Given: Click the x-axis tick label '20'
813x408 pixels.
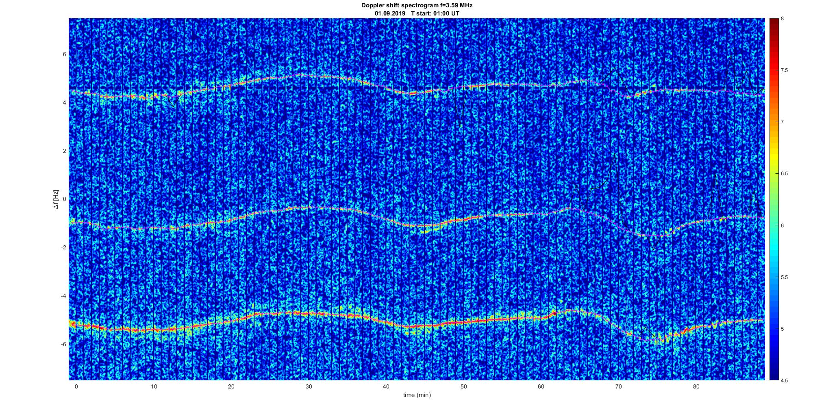Looking at the screenshot, I should click(231, 386).
